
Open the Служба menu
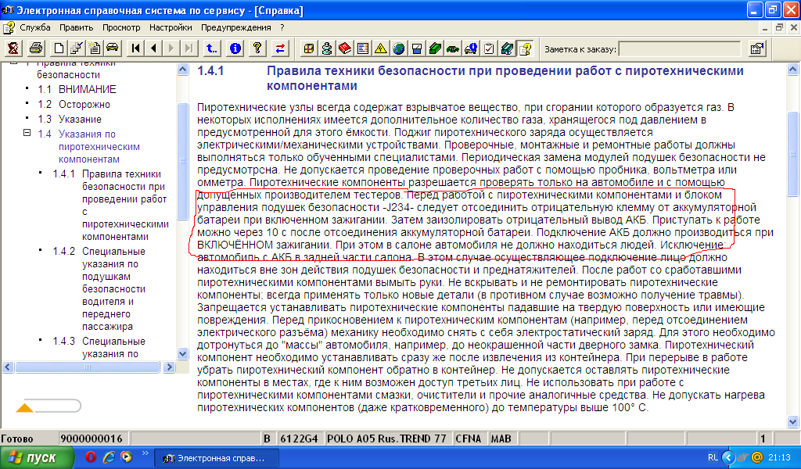click(x=34, y=27)
